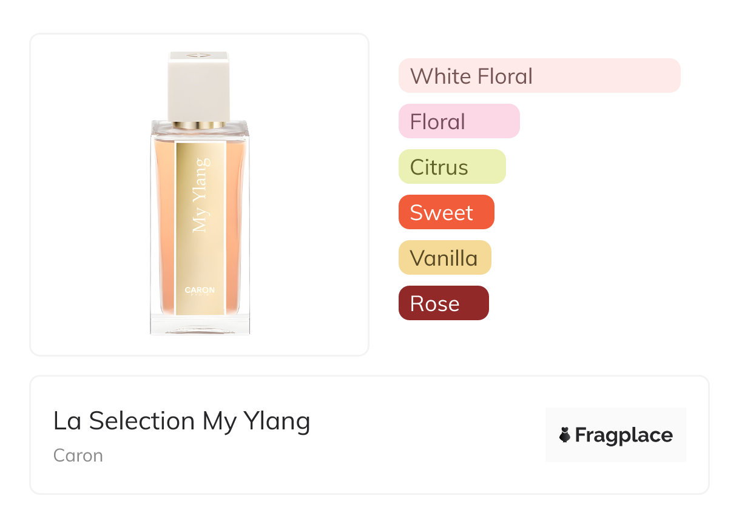
Task: Click the Fragplace bee logo icon
Action: coord(565,435)
